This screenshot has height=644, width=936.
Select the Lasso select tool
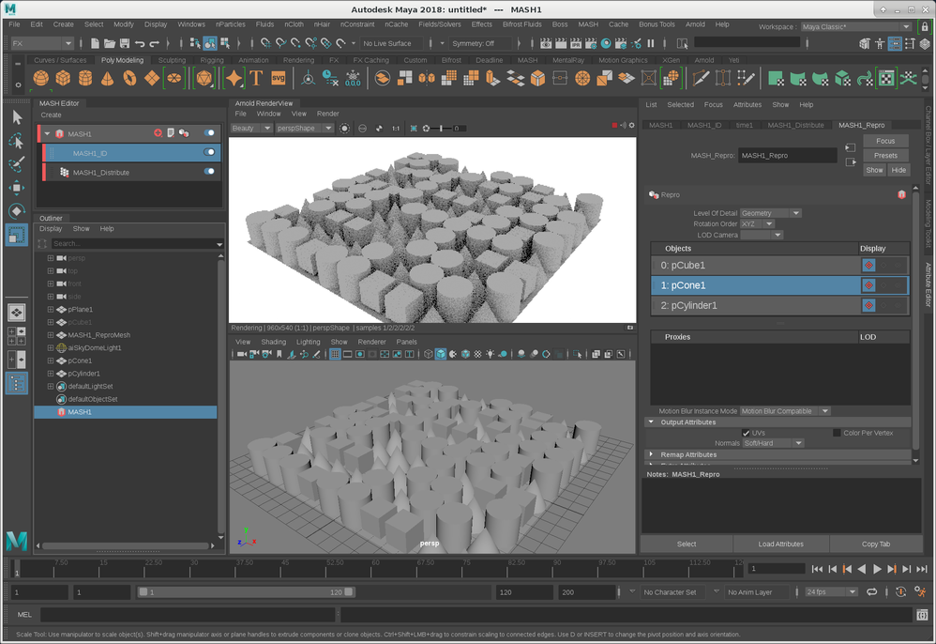point(17,141)
